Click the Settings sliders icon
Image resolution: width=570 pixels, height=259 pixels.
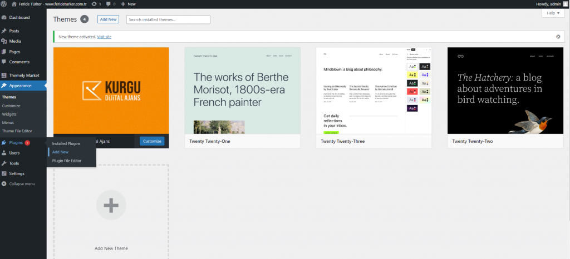click(x=4, y=174)
